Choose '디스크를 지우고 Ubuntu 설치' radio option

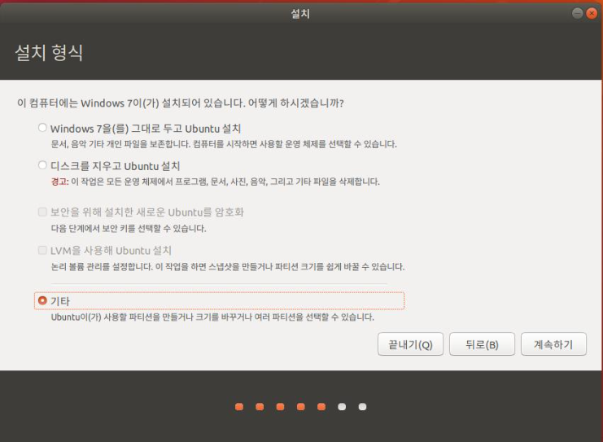42,165
